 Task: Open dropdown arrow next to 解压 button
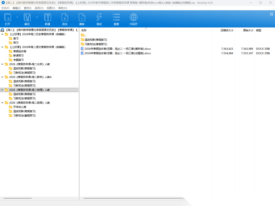point(37,17)
